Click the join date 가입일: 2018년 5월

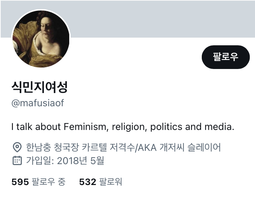coord(65,161)
